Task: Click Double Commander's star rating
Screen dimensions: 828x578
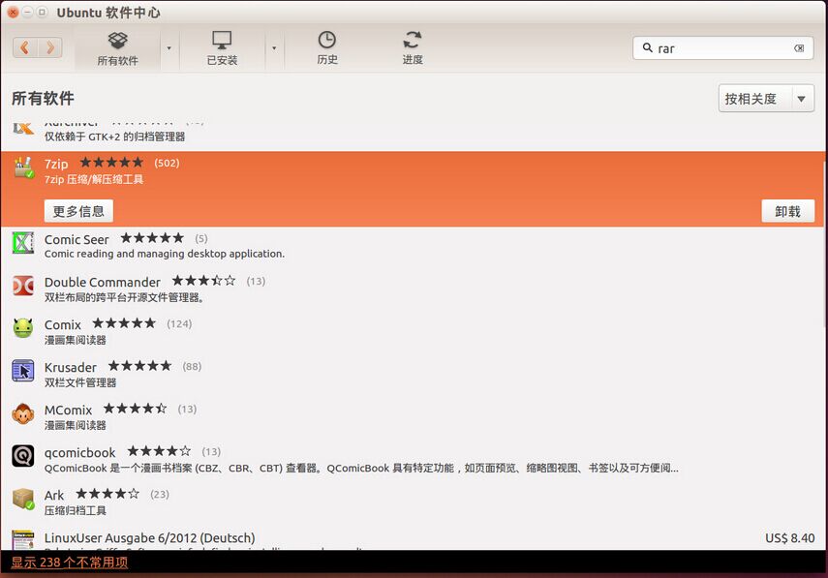Action: (203, 281)
